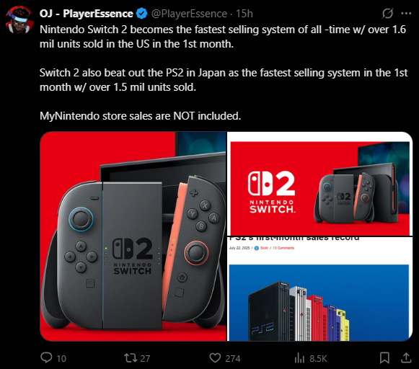The height and width of the screenshot is (369, 419).
Task: Click the blue verified badge
Action: tap(141, 14)
